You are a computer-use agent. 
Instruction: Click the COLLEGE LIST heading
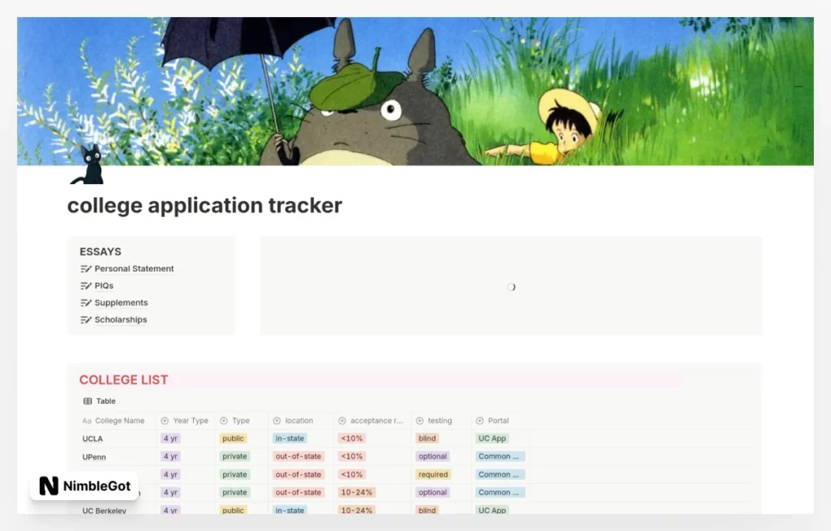coord(123,379)
